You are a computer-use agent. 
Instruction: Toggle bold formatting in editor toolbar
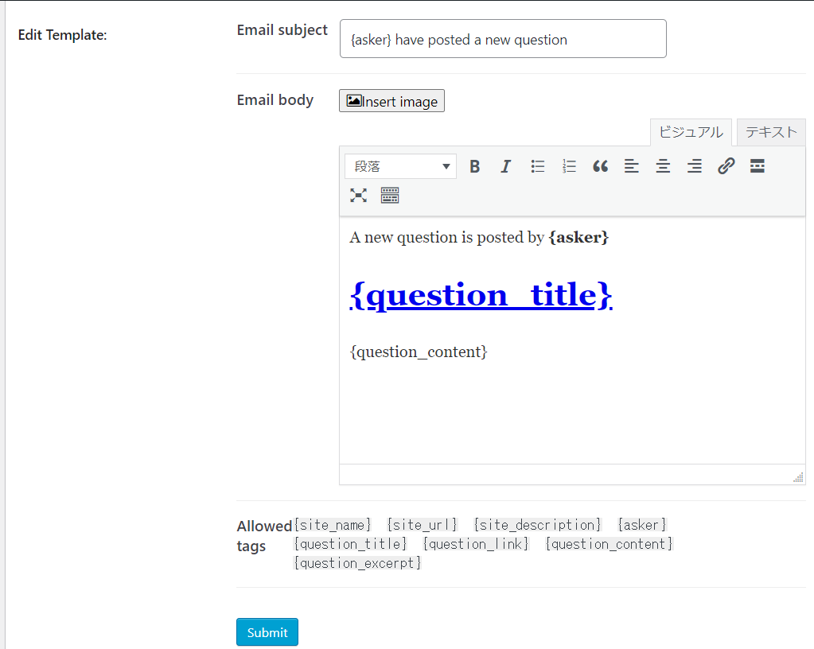coord(475,166)
